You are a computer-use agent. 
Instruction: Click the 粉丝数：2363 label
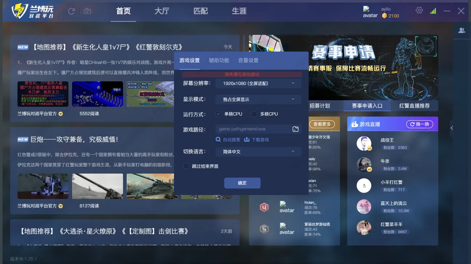coord(395,148)
